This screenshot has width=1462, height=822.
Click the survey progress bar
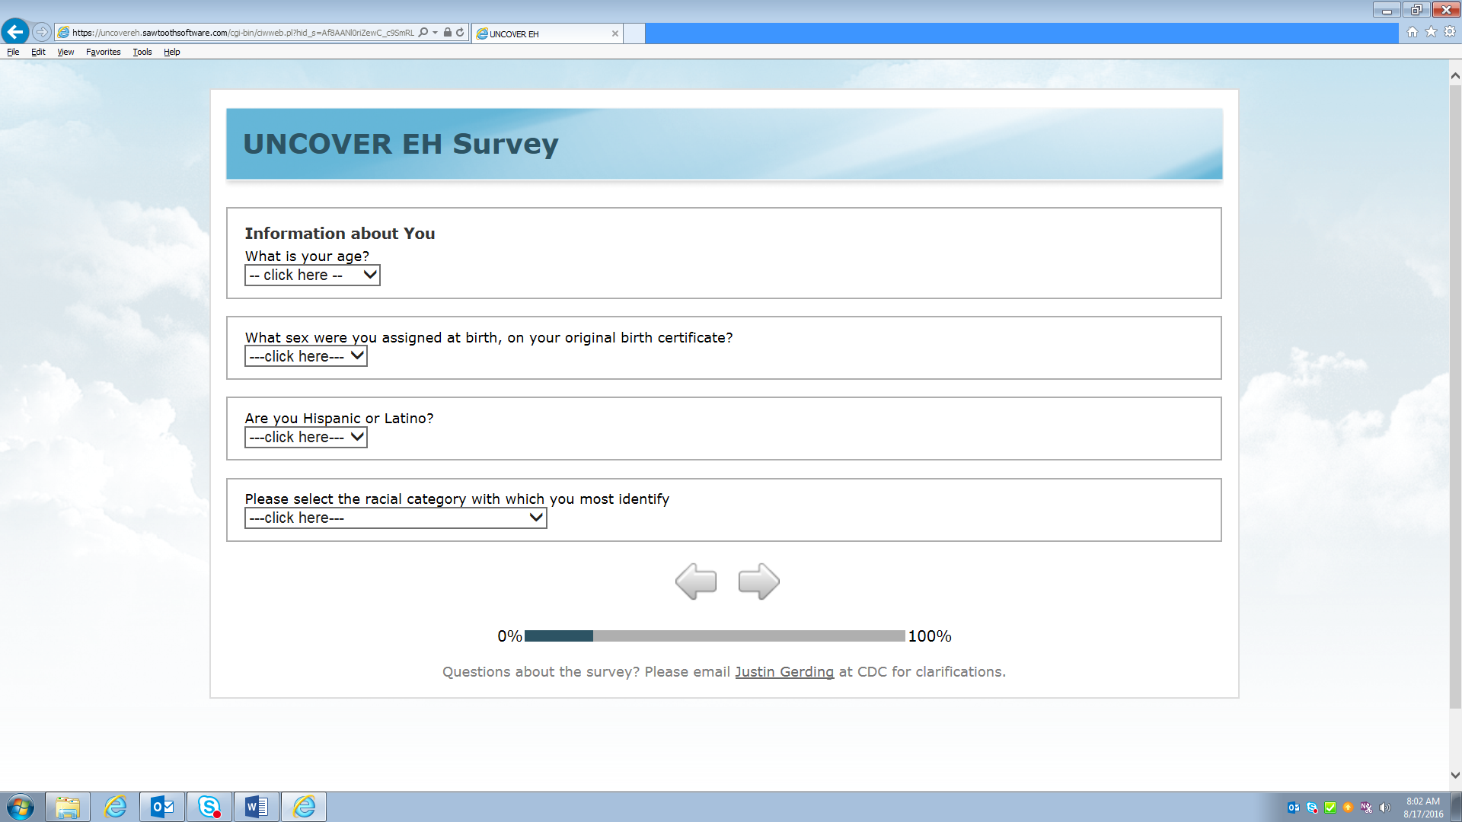[x=714, y=636]
